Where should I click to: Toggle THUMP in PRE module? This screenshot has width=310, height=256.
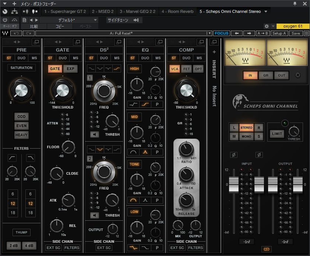21,232
